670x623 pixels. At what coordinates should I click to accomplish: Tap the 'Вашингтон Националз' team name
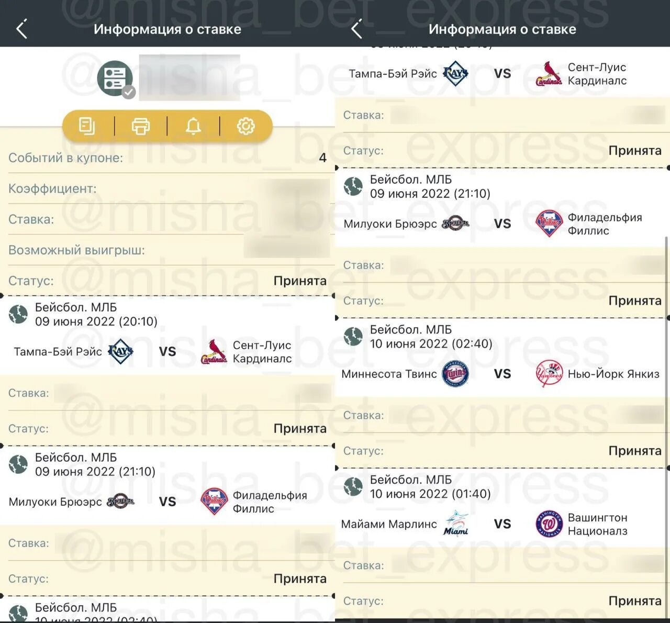(597, 524)
